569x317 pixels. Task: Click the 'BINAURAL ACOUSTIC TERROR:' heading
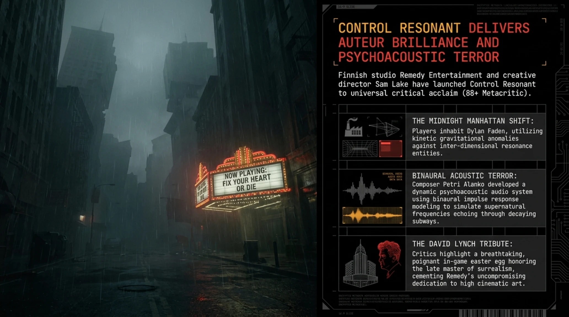click(465, 176)
